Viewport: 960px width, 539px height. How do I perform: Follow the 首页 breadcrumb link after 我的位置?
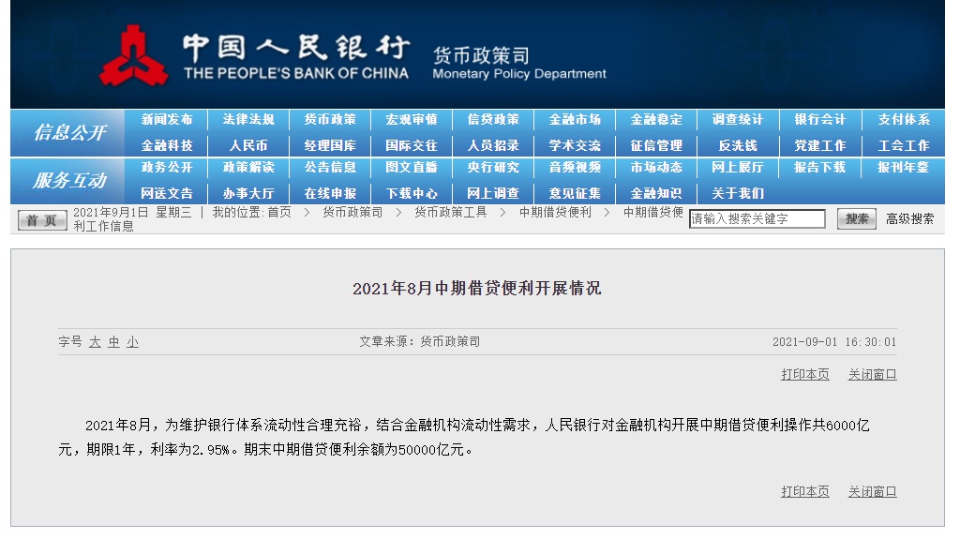[x=279, y=213]
